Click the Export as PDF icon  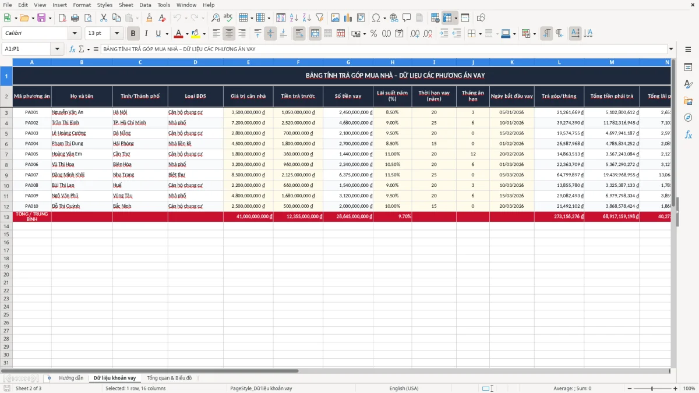coord(62,18)
